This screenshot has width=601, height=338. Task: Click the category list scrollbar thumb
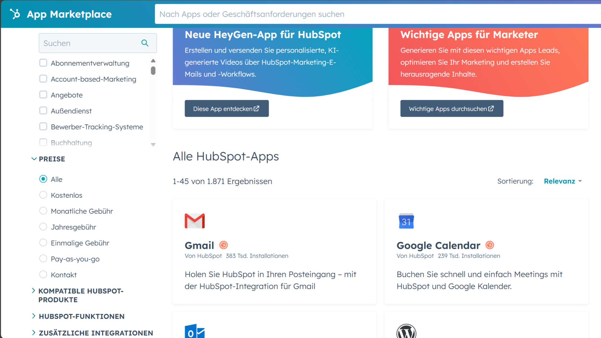click(x=153, y=71)
